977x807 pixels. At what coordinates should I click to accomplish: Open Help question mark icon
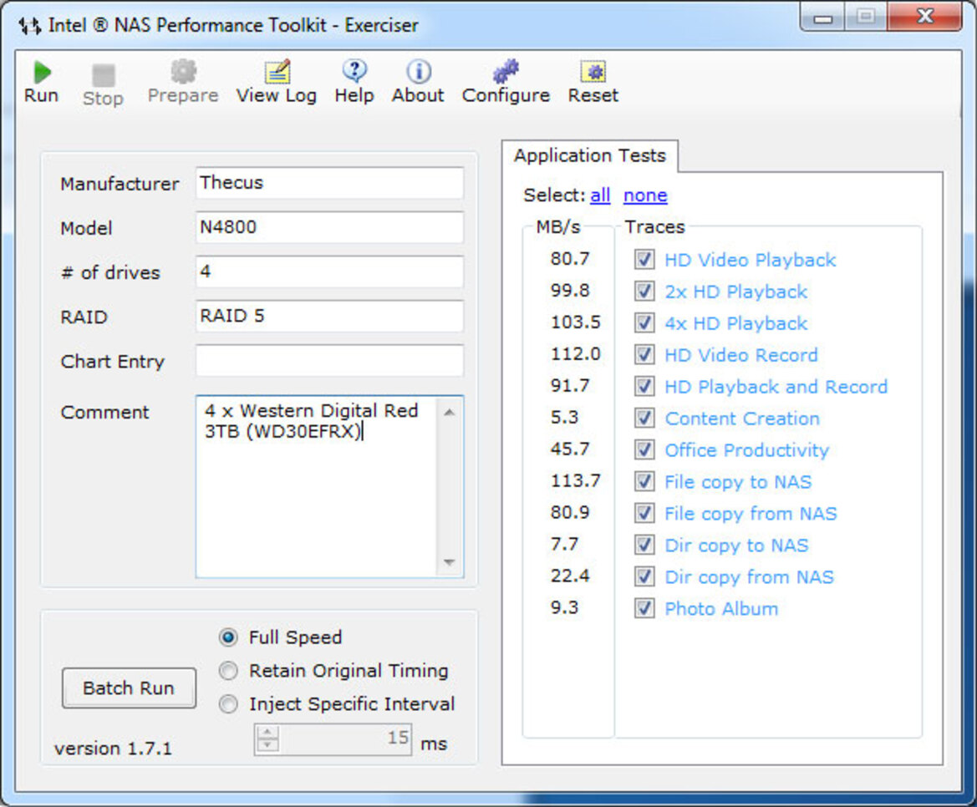[354, 71]
